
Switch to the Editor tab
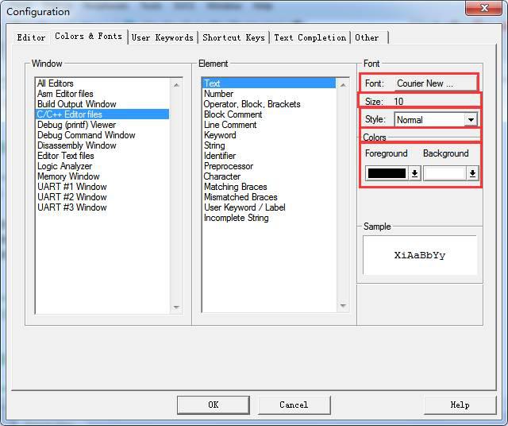point(31,37)
